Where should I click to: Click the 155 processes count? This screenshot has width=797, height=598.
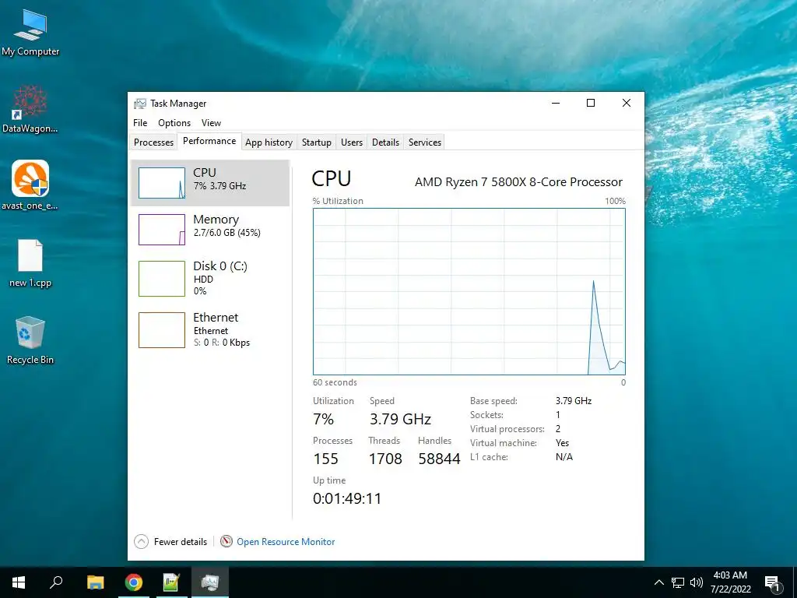coord(326,459)
